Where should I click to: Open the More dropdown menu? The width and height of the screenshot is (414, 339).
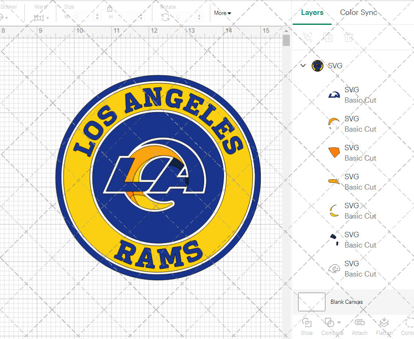tap(223, 13)
